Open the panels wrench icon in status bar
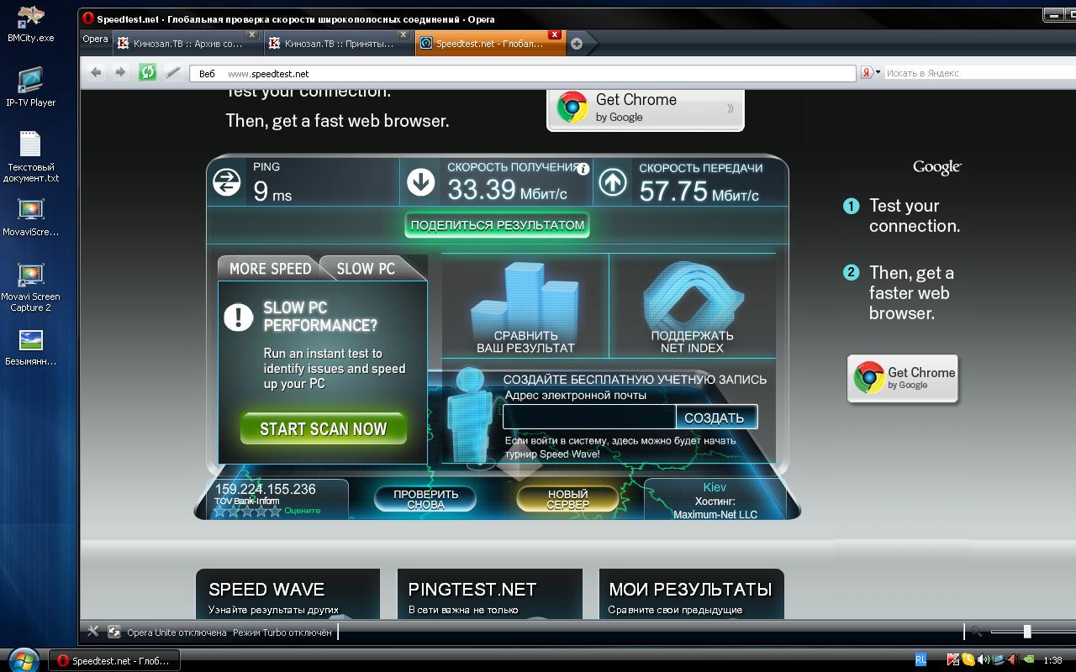 pyautogui.click(x=93, y=632)
